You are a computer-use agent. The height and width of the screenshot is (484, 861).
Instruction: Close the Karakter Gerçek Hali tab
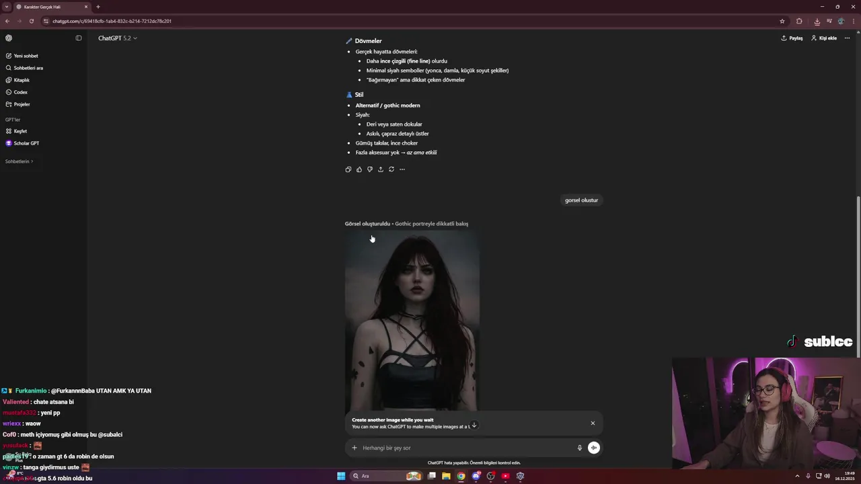(86, 7)
